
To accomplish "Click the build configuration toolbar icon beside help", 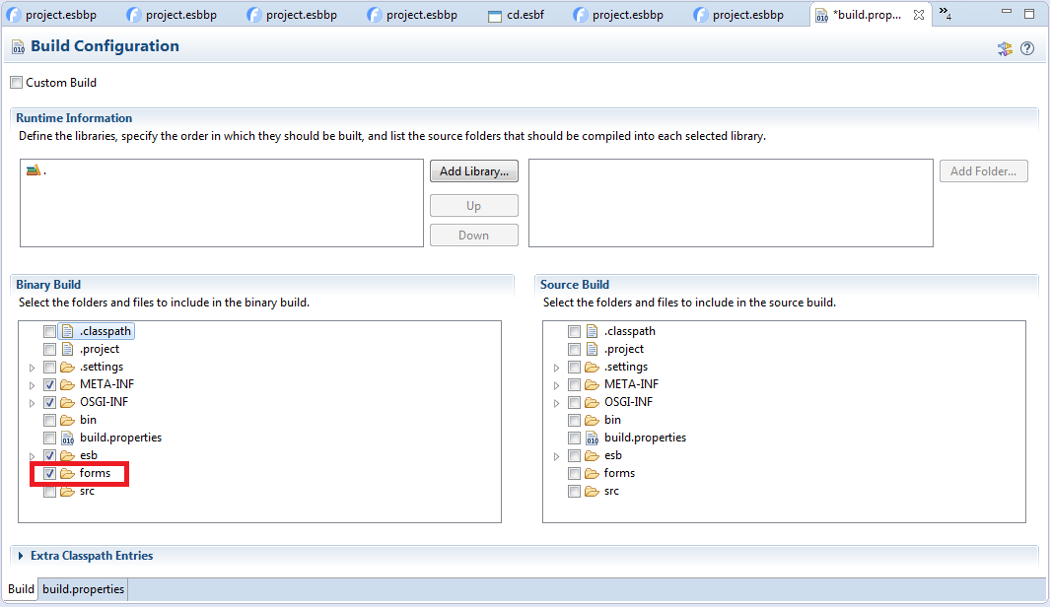I will [1005, 48].
